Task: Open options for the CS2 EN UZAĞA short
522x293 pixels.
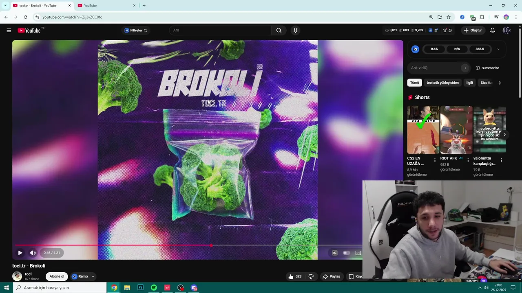Action: pos(435,160)
